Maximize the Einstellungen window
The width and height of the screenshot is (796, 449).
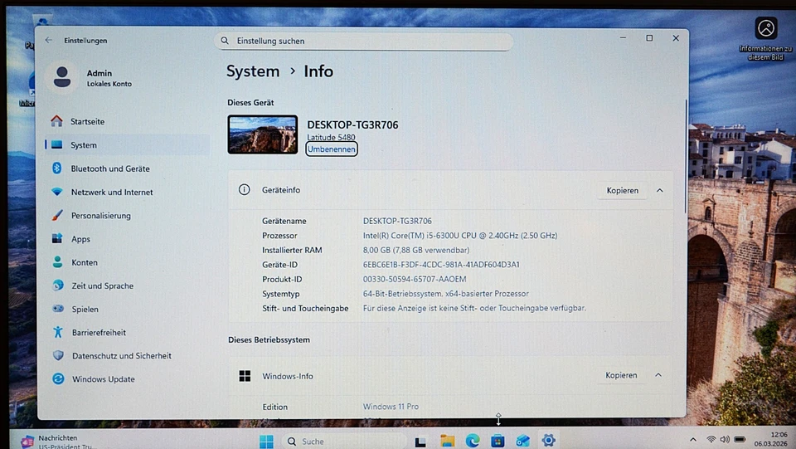(x=649, y=38)
